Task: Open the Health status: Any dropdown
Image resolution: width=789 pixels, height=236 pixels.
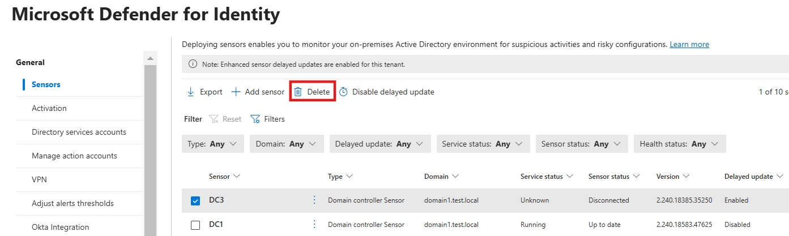Action: 680,144
